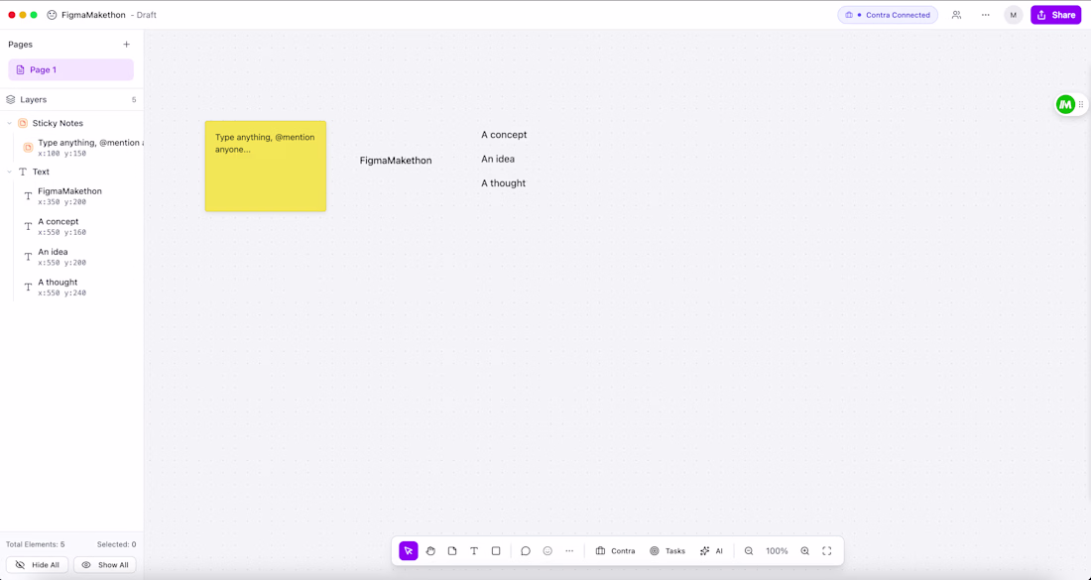Image resolution: width=1091 pixels, height=580 pixels.
Task: Open the M user avatar menu
Action: (1013, 15)
